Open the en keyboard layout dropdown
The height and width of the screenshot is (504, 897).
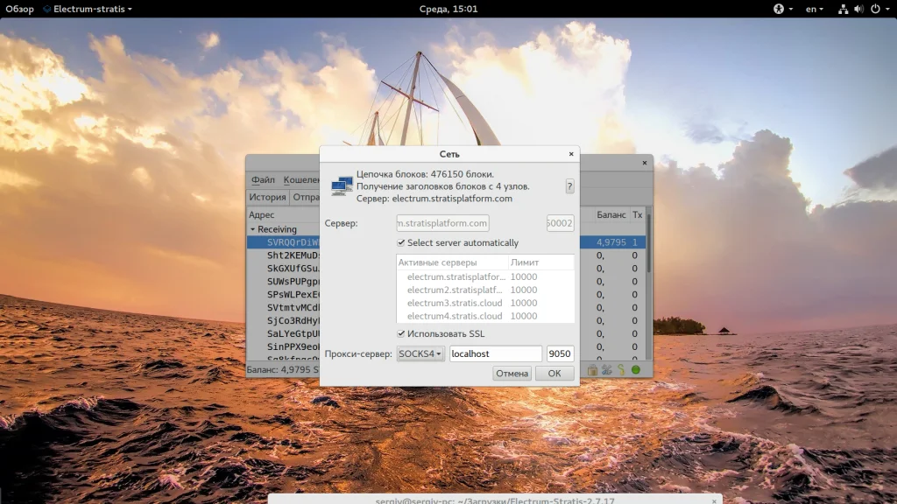815,9
